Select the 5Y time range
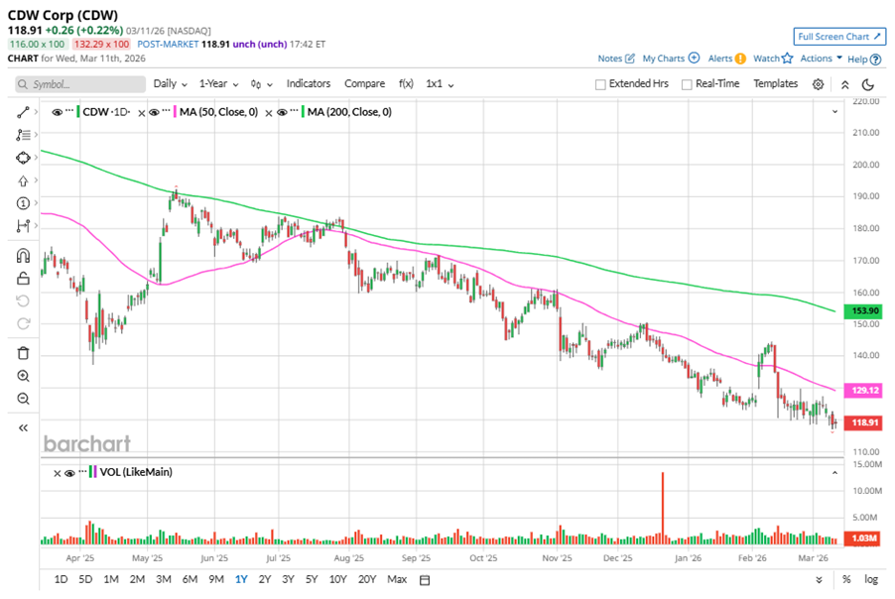This screenshot has height=599, width=895. (312, 579)
